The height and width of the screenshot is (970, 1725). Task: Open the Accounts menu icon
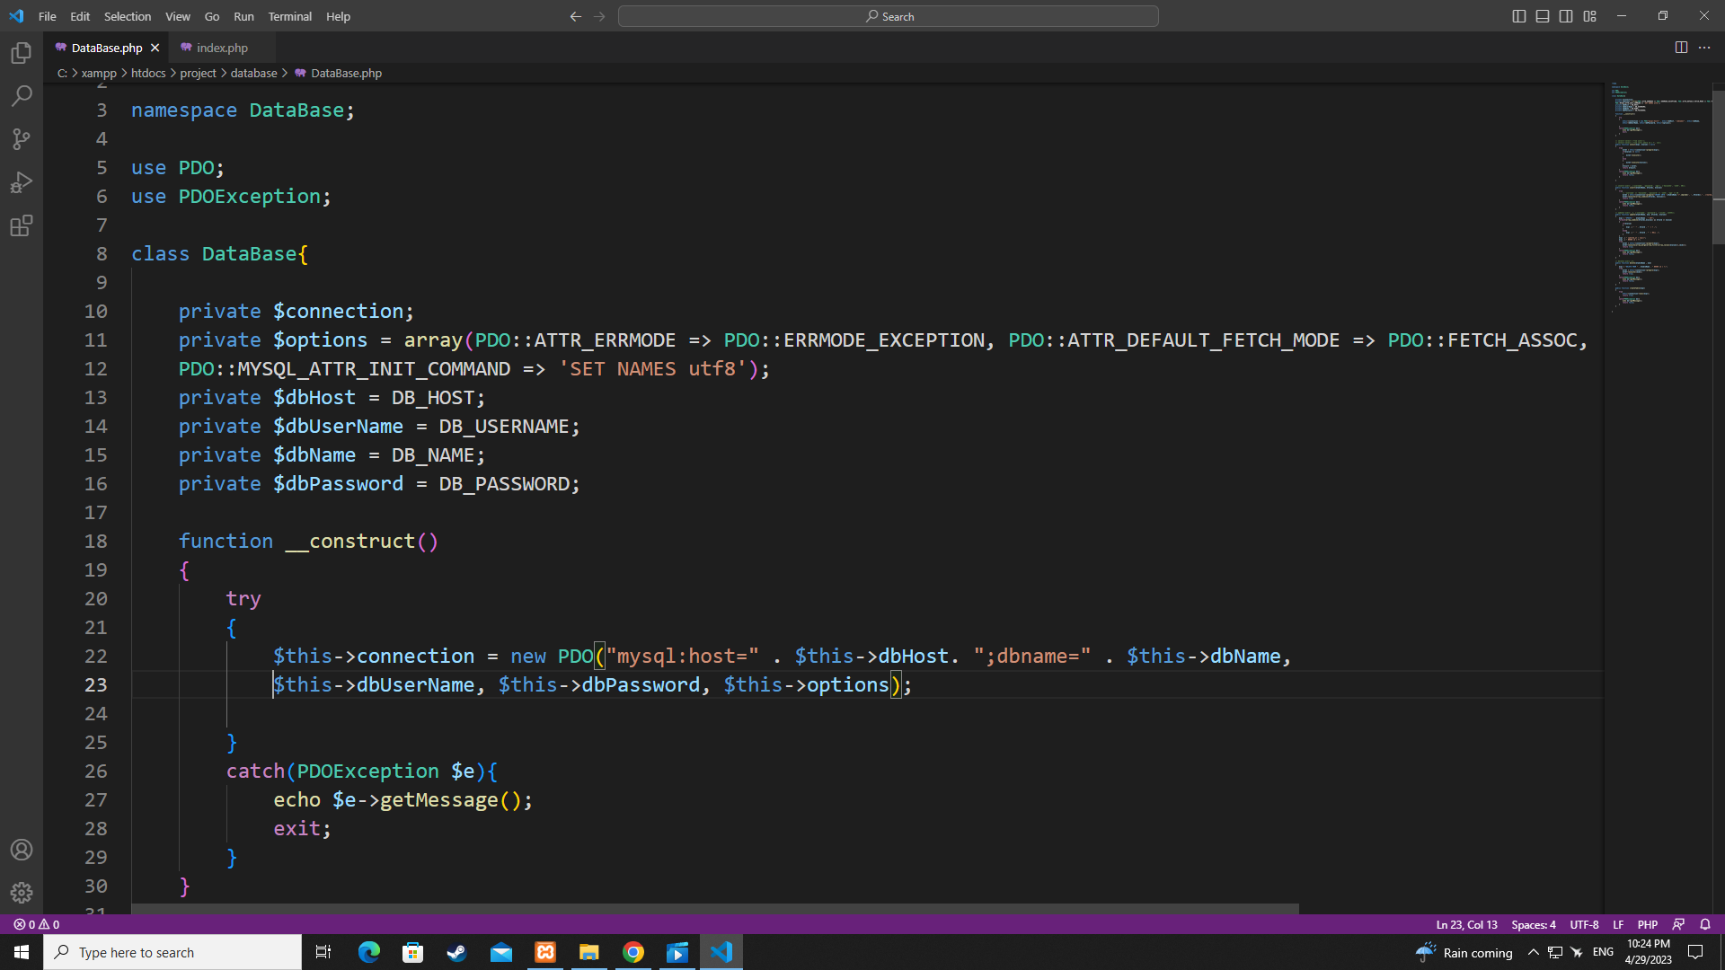(x=22, y=850)
